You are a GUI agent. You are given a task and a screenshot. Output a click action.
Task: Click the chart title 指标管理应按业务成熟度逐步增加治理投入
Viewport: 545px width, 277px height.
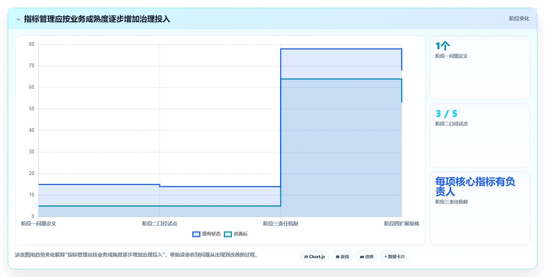click(x=97, y=19)
